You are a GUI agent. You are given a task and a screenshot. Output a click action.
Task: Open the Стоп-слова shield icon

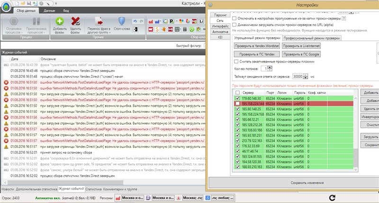tap(122, 21)
